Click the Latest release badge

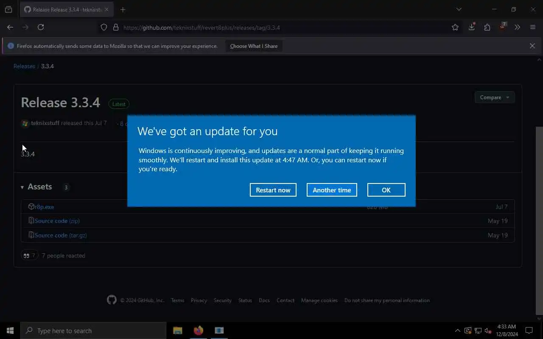pos(119,104)
